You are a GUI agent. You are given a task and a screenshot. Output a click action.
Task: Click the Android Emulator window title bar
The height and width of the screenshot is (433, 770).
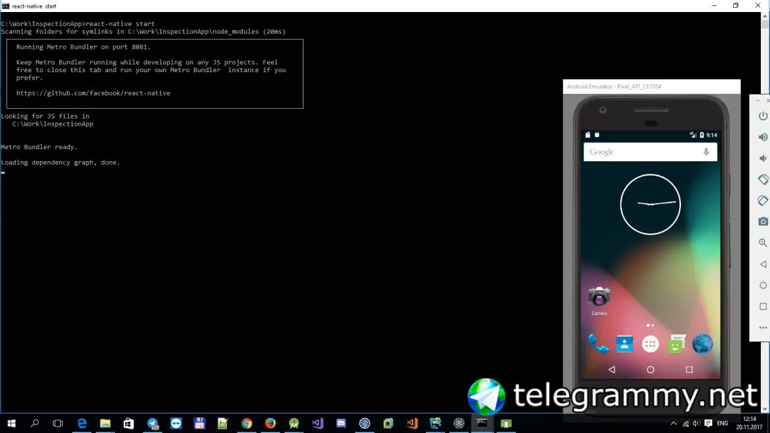tap(651, 87)
